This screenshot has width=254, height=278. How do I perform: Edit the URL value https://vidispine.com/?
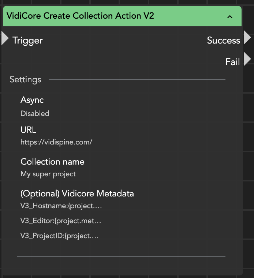[56, 142]
